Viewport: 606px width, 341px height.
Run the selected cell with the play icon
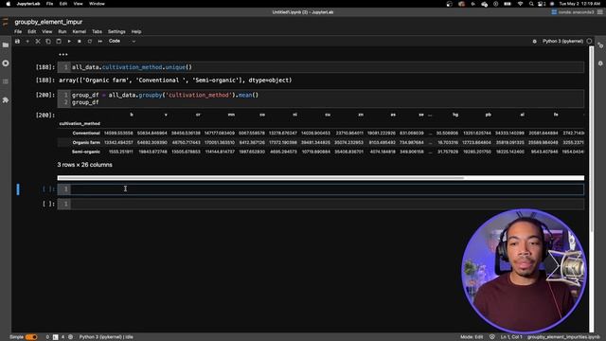tap(69, 42)
